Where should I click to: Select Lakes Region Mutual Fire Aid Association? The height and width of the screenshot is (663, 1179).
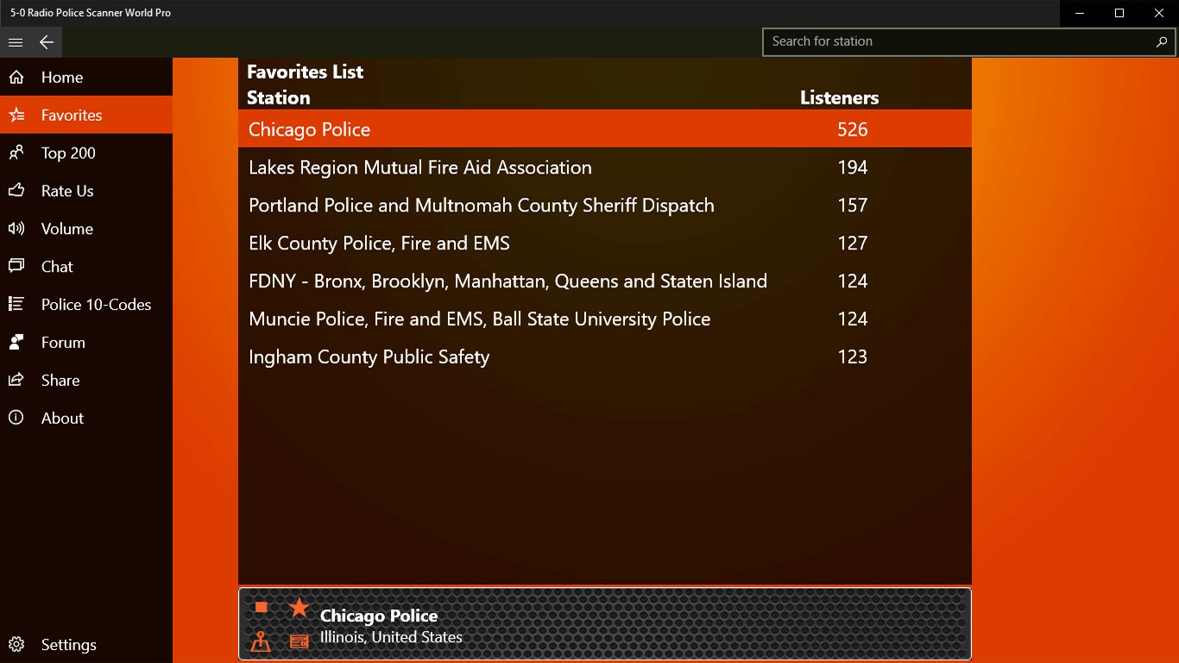tap(605, 167)
